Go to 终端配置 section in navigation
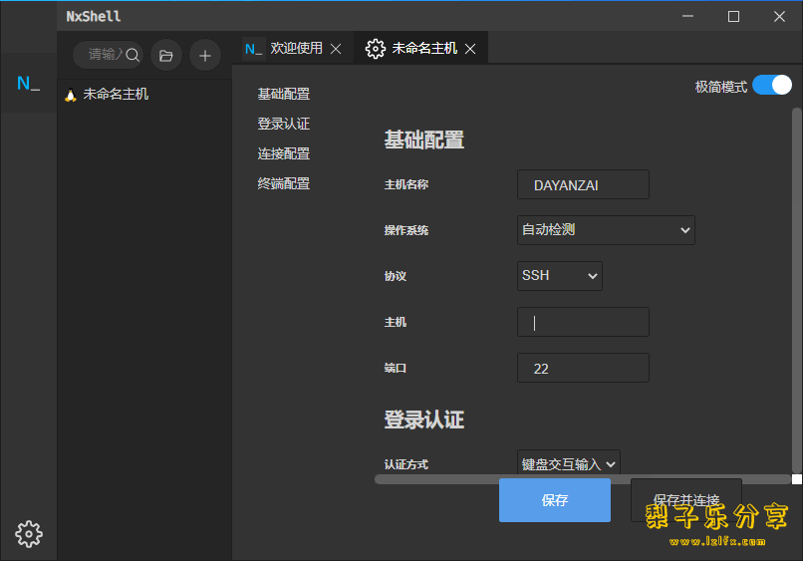 coord(284,183)
